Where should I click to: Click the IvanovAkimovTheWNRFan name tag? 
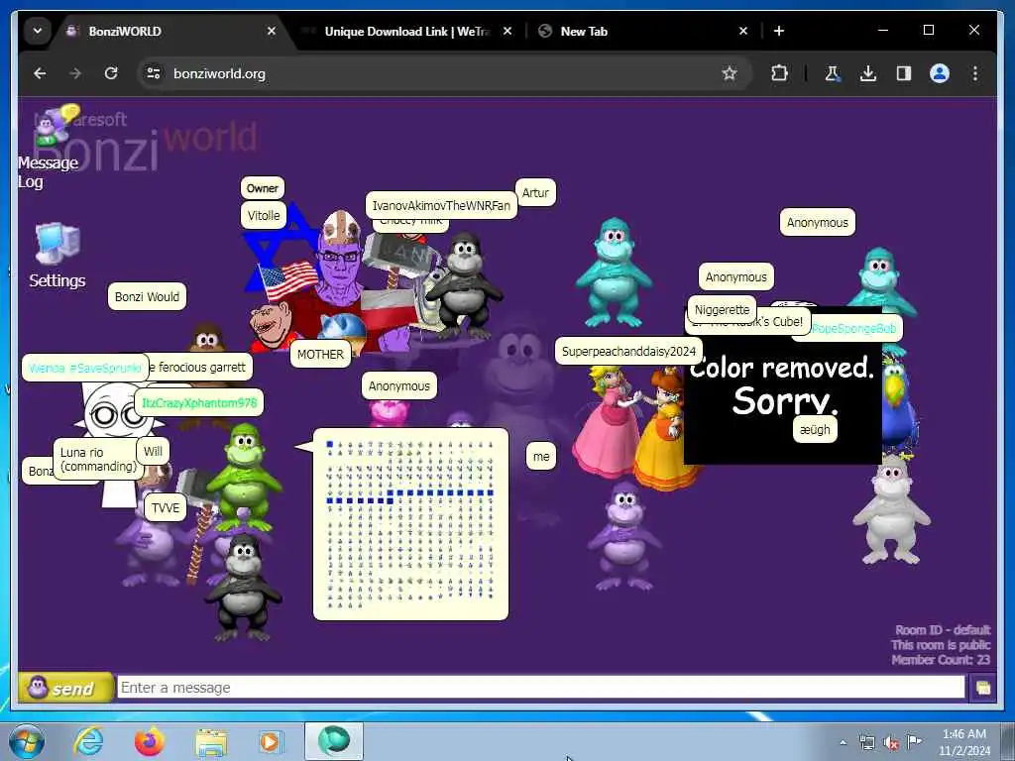coord(441,205)
